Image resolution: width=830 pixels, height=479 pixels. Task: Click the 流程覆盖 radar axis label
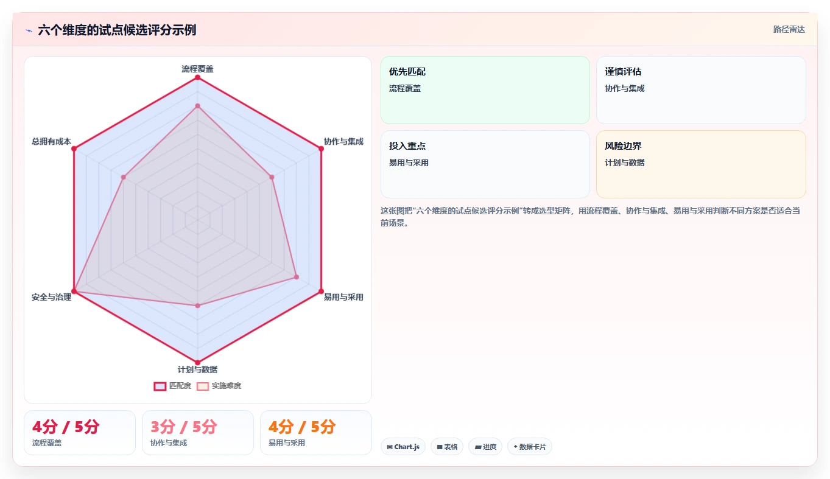pos(197,69)
